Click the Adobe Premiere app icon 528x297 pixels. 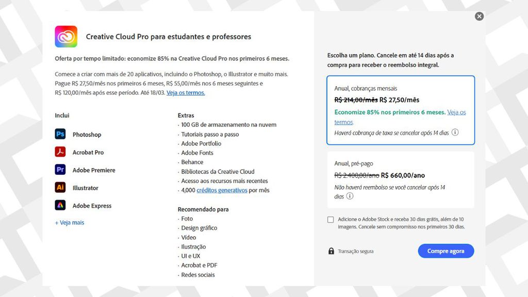(x=60, y=170)
